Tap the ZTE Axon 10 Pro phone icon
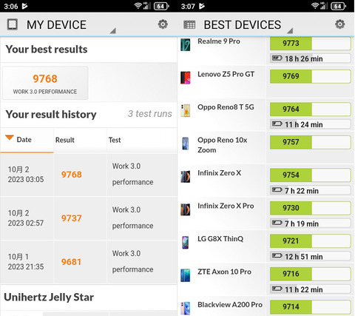This screenshot has width=355, height=316. pyautogui.click(x=185, y=275)
